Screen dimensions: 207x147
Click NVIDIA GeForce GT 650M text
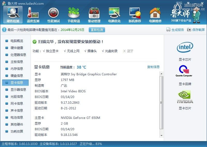tap(80, 118)
